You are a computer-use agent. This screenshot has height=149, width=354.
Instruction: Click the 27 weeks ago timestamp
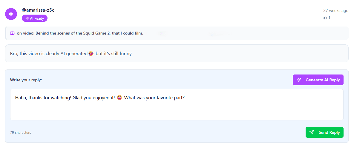coord(336,10)
